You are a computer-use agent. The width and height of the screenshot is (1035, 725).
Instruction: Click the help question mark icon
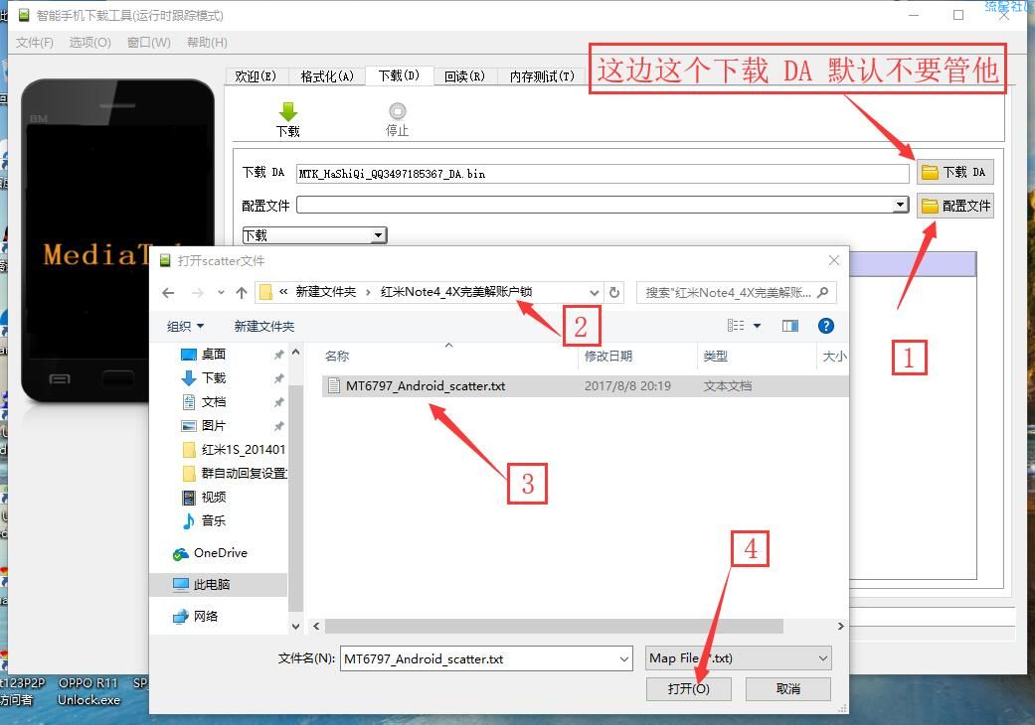pos(825,326)
